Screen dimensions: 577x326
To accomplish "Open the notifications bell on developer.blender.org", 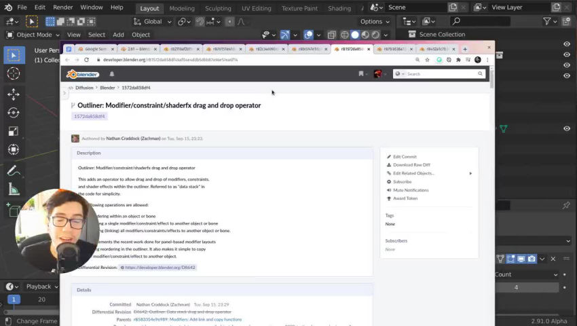I will tap(112, 74).
